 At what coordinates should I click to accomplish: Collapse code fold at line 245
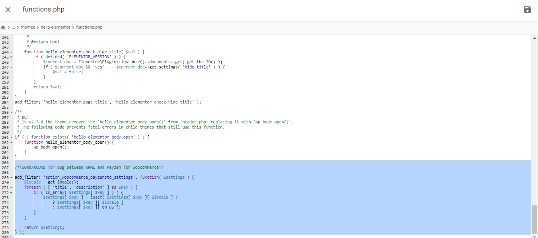click(x=12, y=57)
